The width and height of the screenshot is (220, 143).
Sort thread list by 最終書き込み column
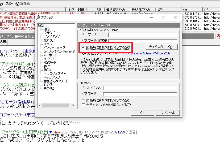click(x=143, y=10)
